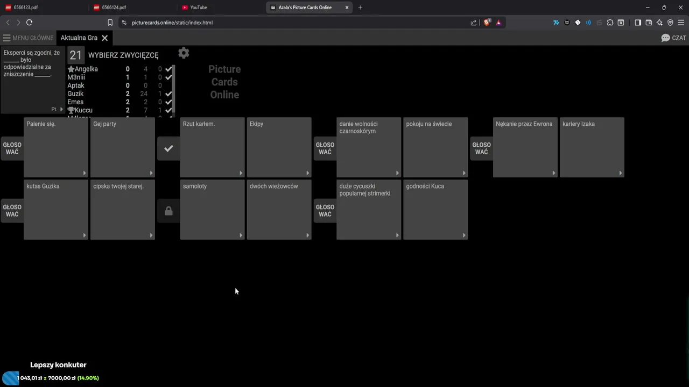Open the browser main menu
The width and height of the screenshot is (689, 387).
[681, 23]
